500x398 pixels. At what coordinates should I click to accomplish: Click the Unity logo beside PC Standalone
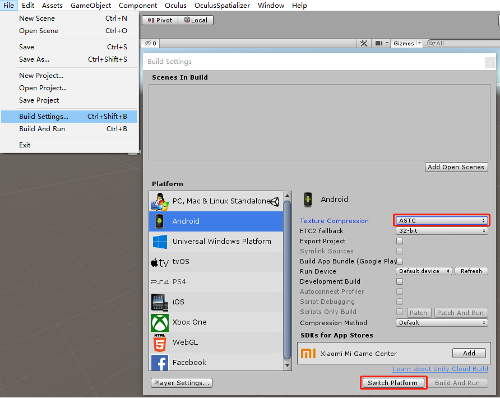pyautogui.click(x=274, y=201)
